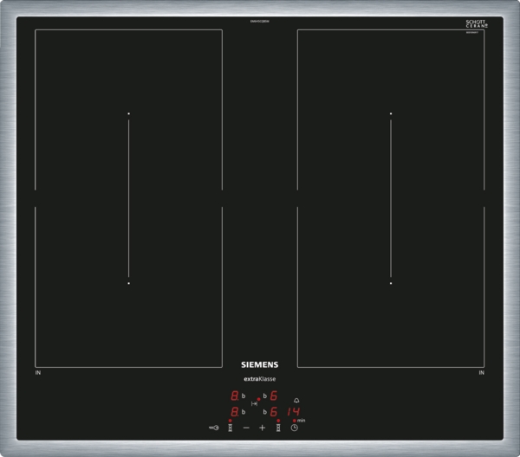Tap the top dot of the right flex zone
520x457 pixels.
pyautogui.click(x=391, y=113)
